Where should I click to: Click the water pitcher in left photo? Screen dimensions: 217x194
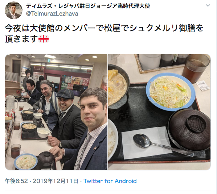pos(12,103)
